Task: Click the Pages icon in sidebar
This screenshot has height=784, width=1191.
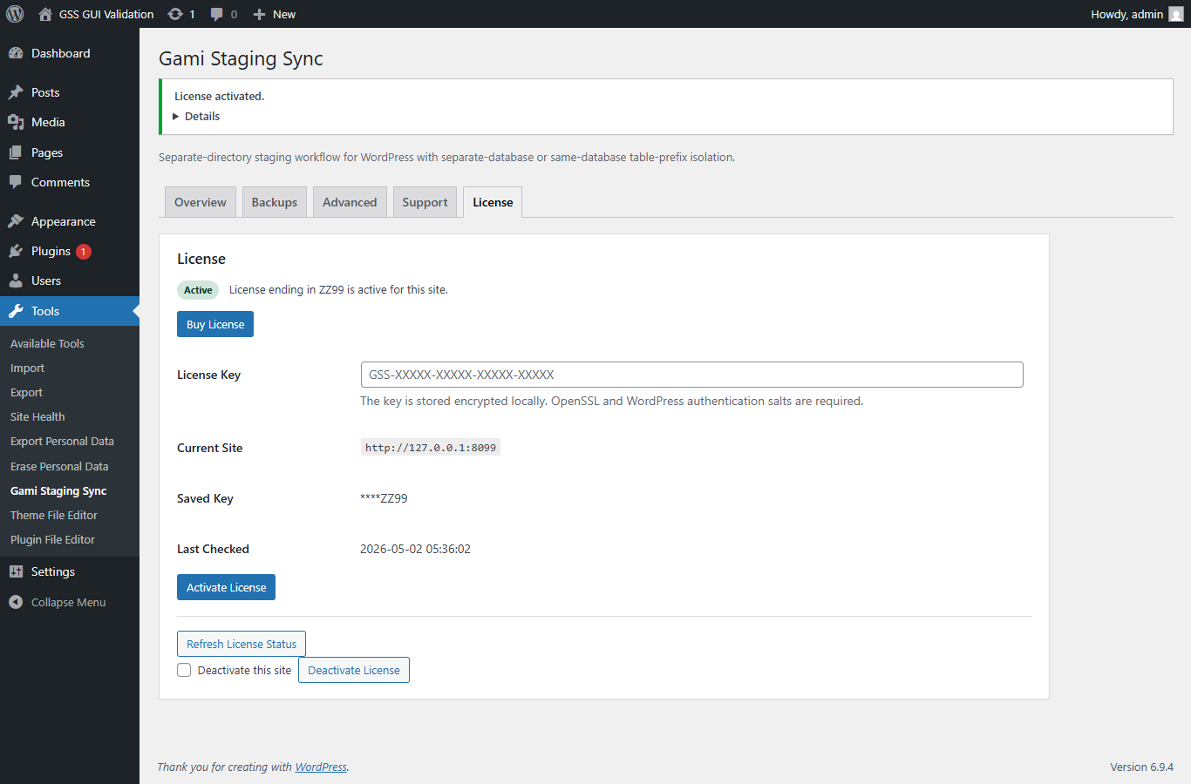Action: [x=16, y=152]
